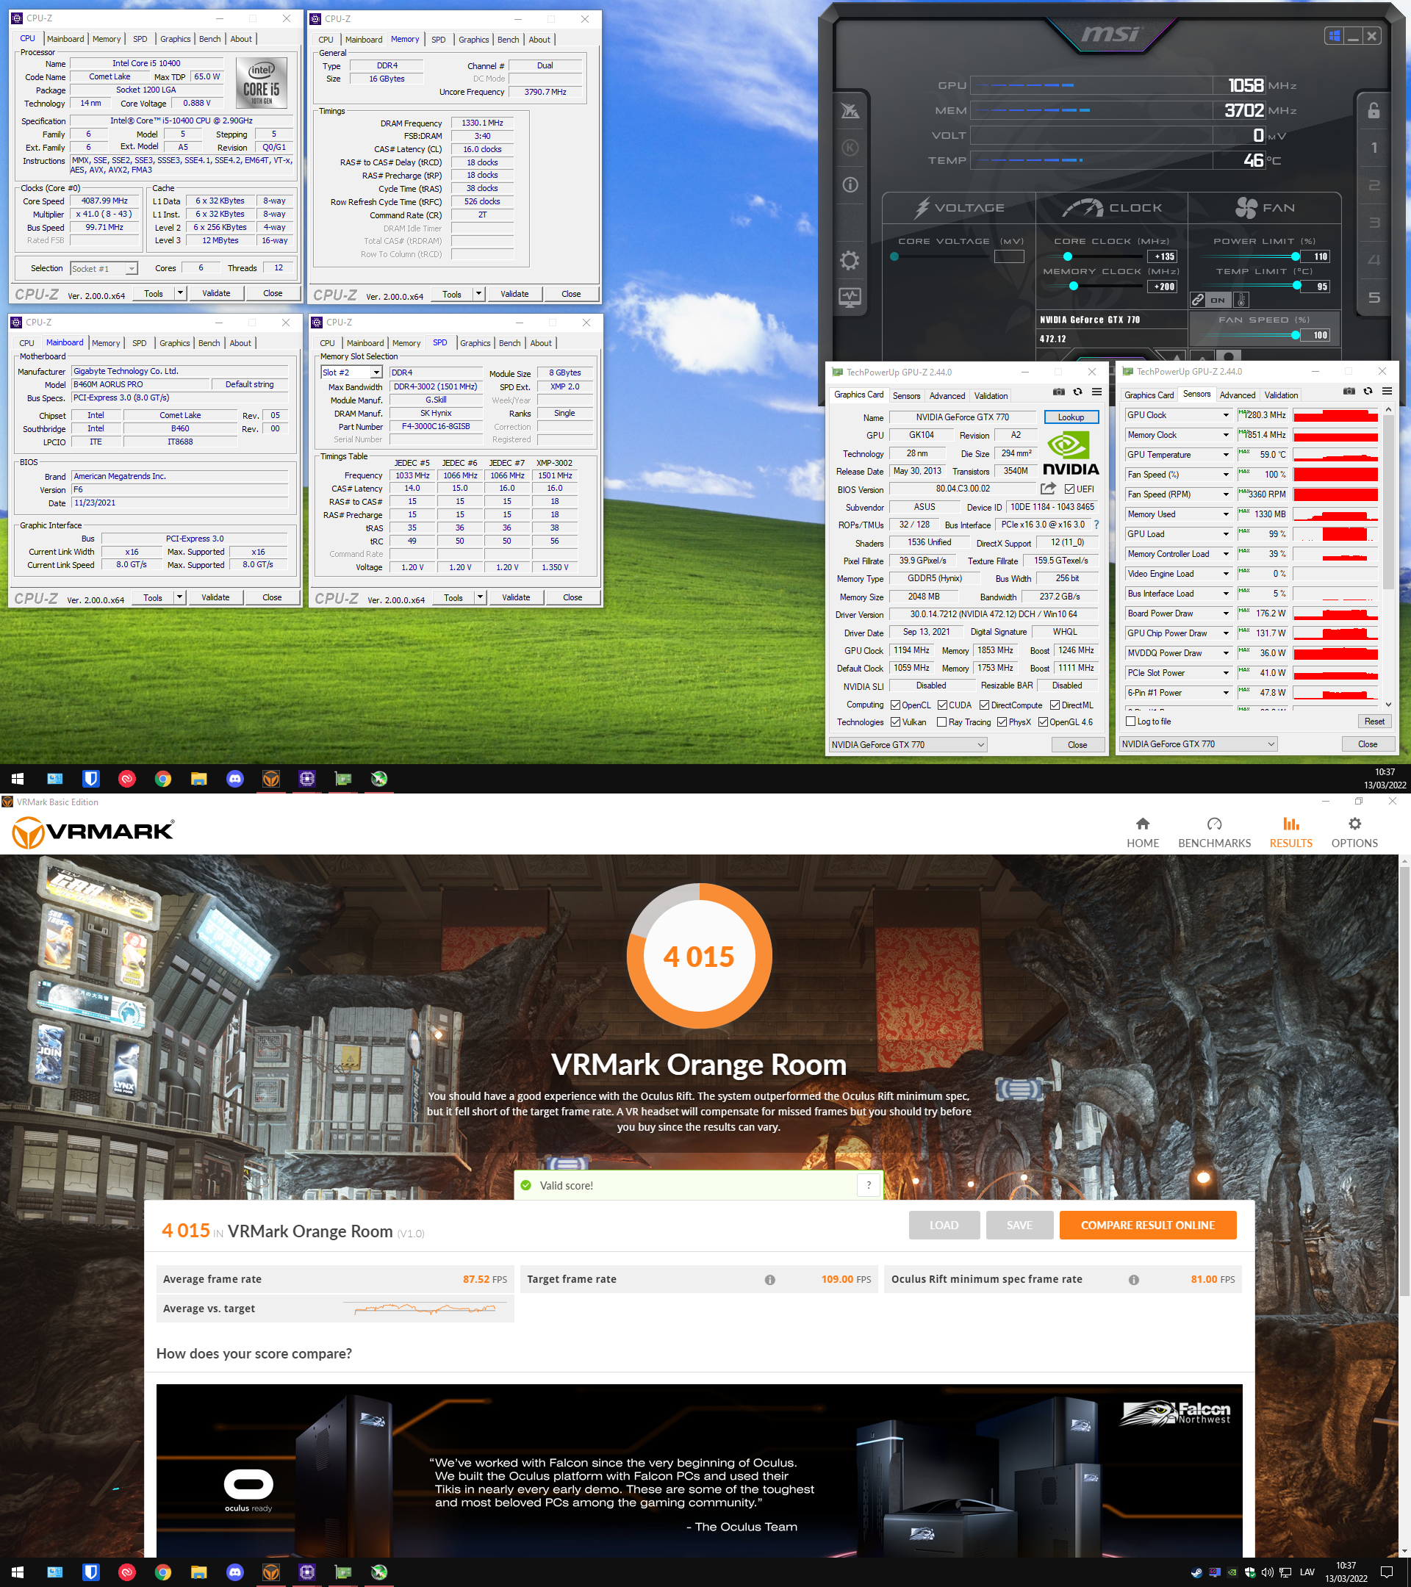Click the Windows startup icon in Afterburner
Screen dimensions: 1411x1587
(1334, 36)
